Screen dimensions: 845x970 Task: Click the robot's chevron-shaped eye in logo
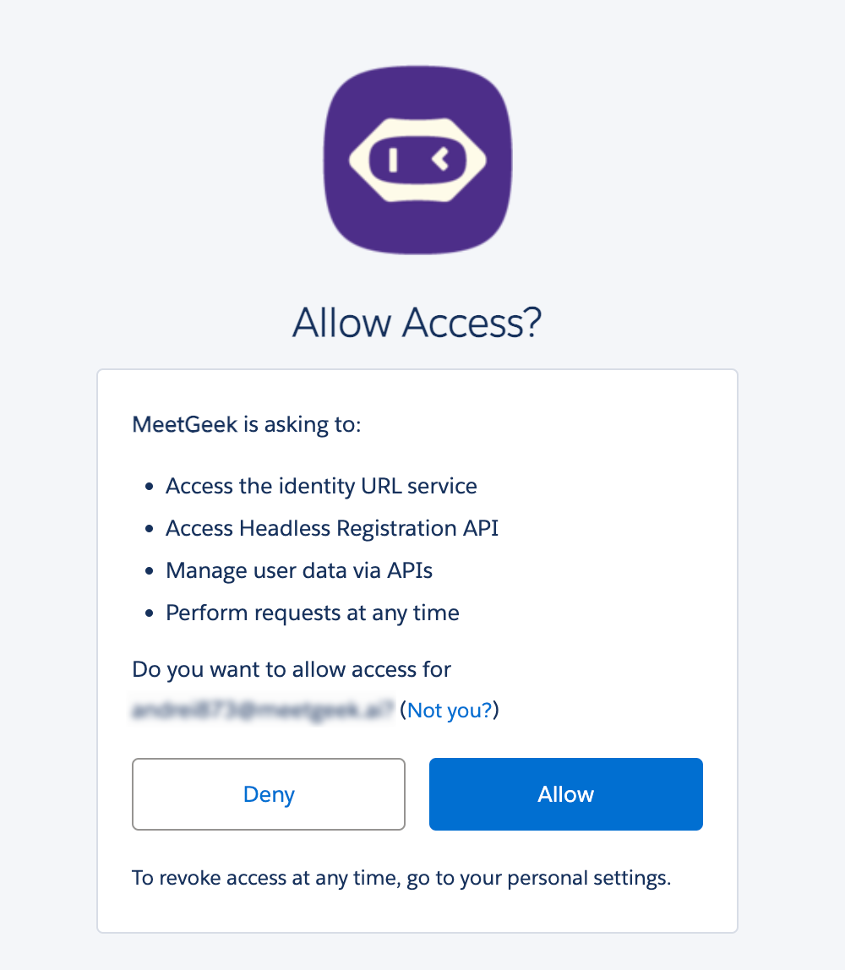(x=439, y=158)
